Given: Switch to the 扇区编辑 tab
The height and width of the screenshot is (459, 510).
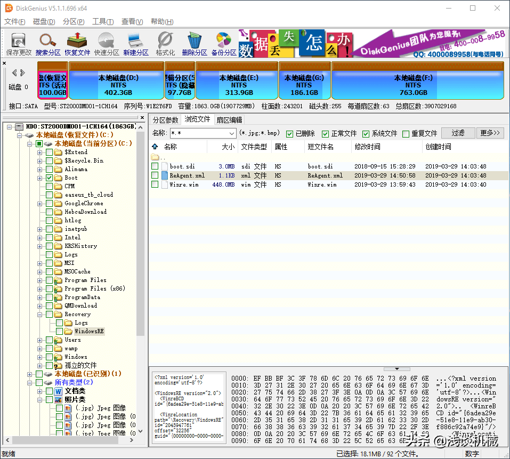Looking at the screenshot, I should click(229, 120).
